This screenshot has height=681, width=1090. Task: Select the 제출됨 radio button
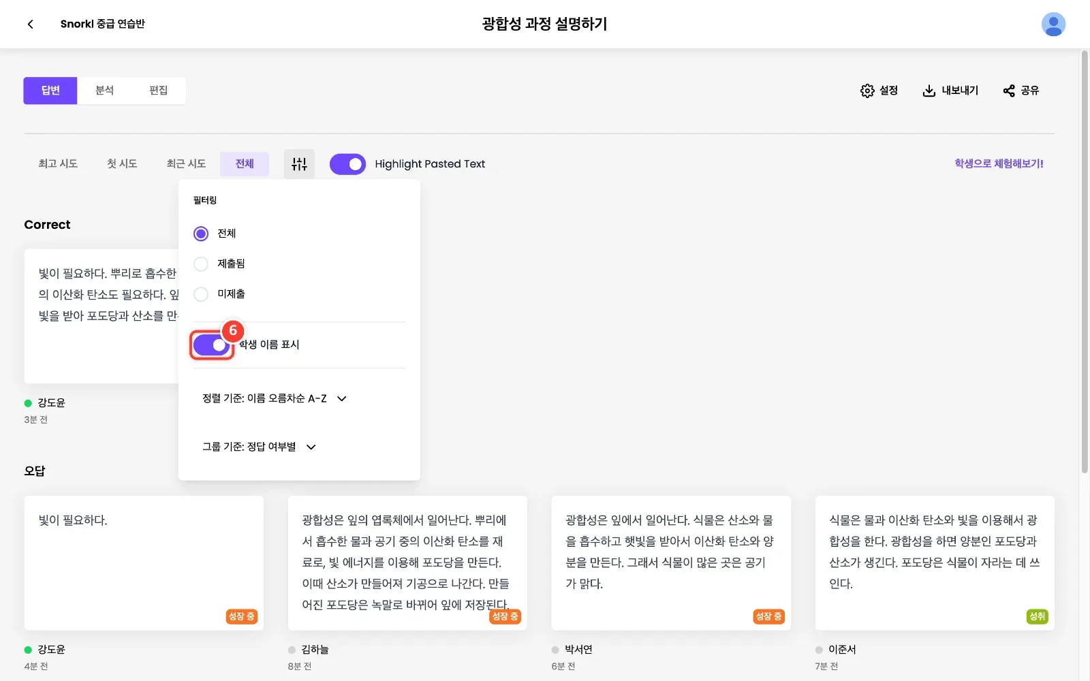tap(201, 264)
